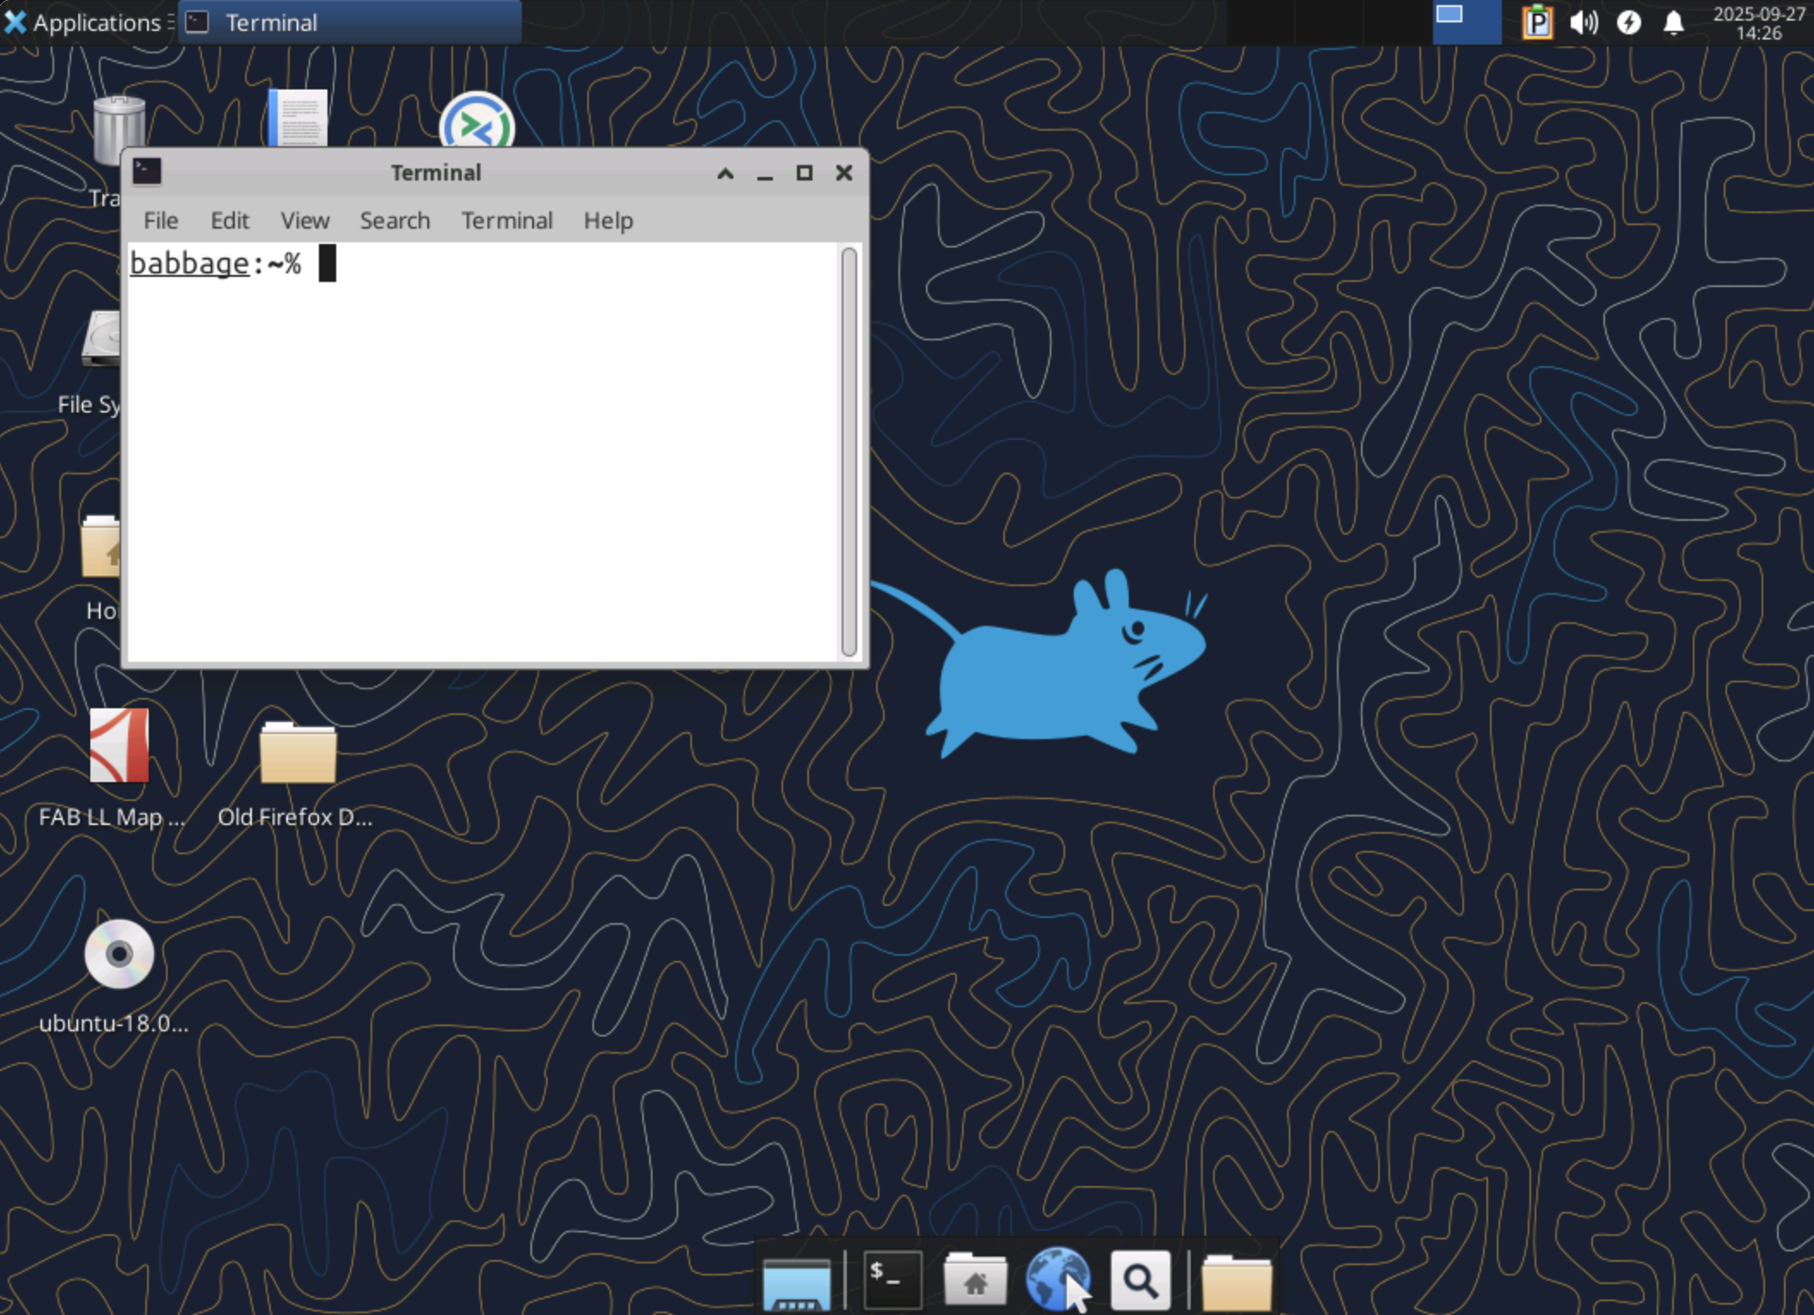1814x1315 pixels.
Task: Open the Search menu
Action: (x=395, y=221)
